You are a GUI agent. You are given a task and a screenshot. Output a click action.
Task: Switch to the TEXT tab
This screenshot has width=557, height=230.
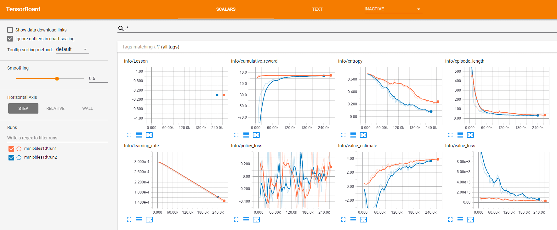(317, 9)
